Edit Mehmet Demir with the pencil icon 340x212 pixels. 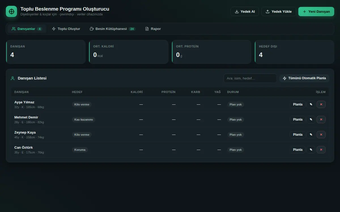(311, 120)
